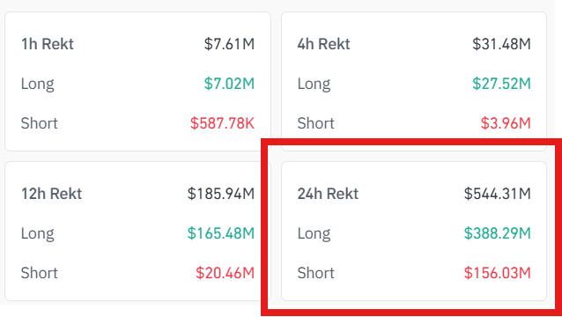Click the 1h Short value $587.78K
The image size is (562, 317).
(x=222, y=123)
